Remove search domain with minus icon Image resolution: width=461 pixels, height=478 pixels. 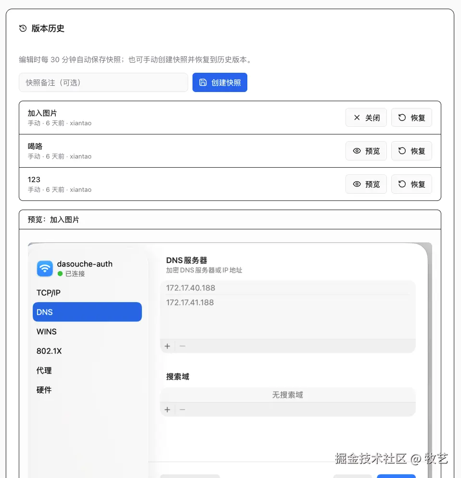(182, 410)
